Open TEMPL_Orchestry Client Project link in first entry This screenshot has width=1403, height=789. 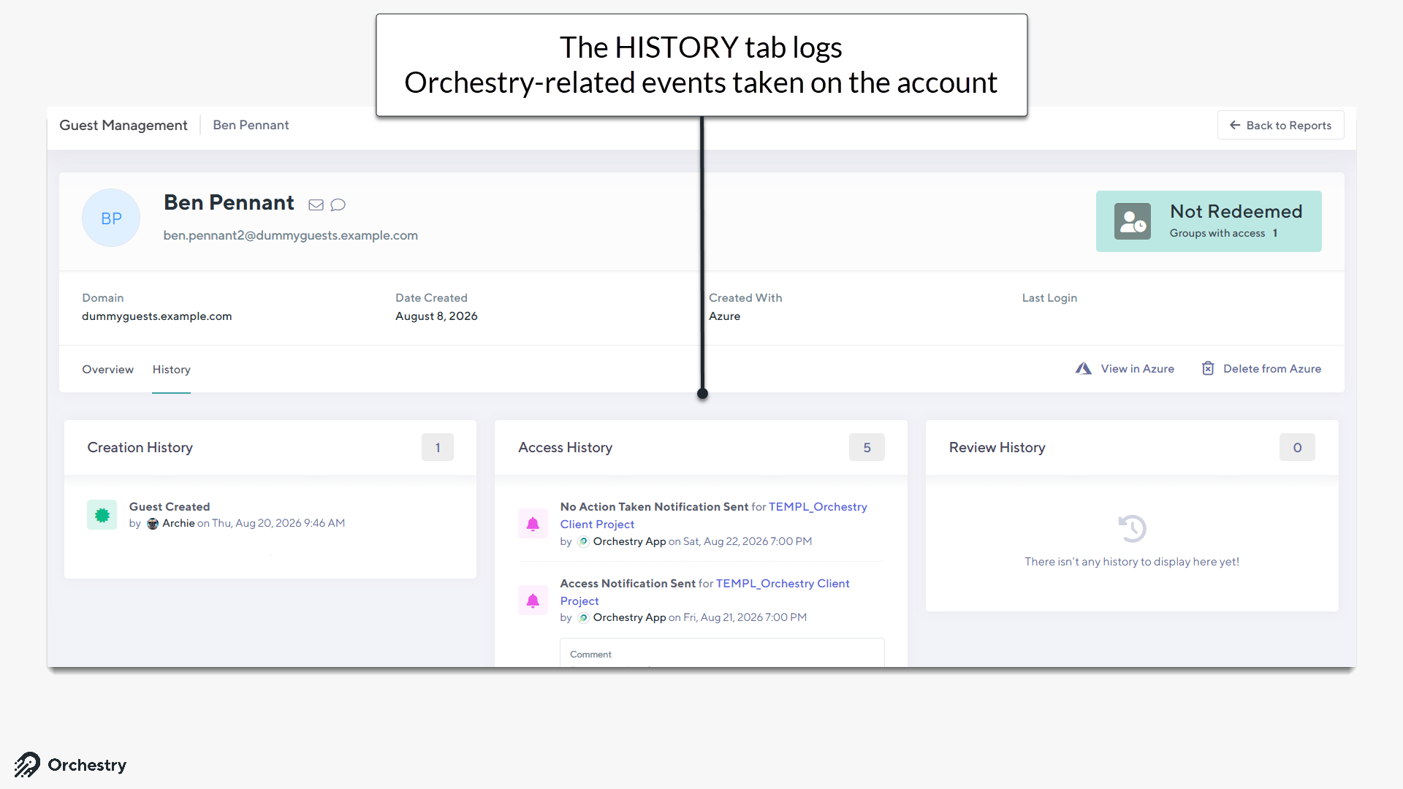713,515
